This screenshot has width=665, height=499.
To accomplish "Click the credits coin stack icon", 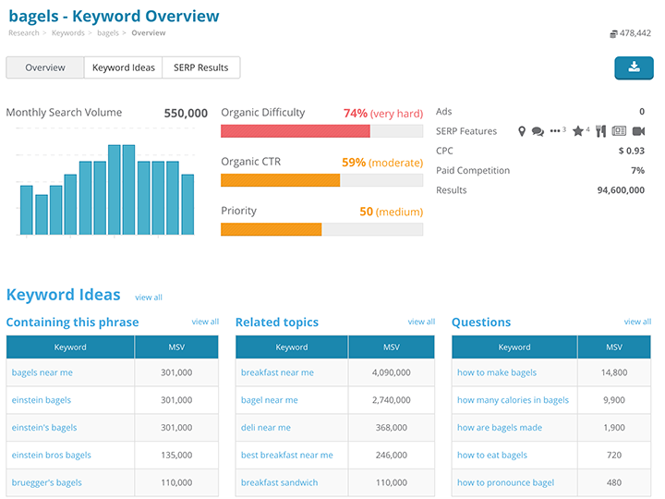I will point(613,34).
